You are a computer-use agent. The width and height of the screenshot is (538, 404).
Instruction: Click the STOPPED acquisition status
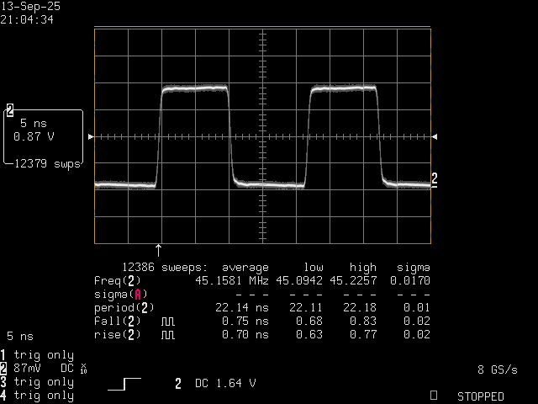pyautogui.click(x=480, y=396)
